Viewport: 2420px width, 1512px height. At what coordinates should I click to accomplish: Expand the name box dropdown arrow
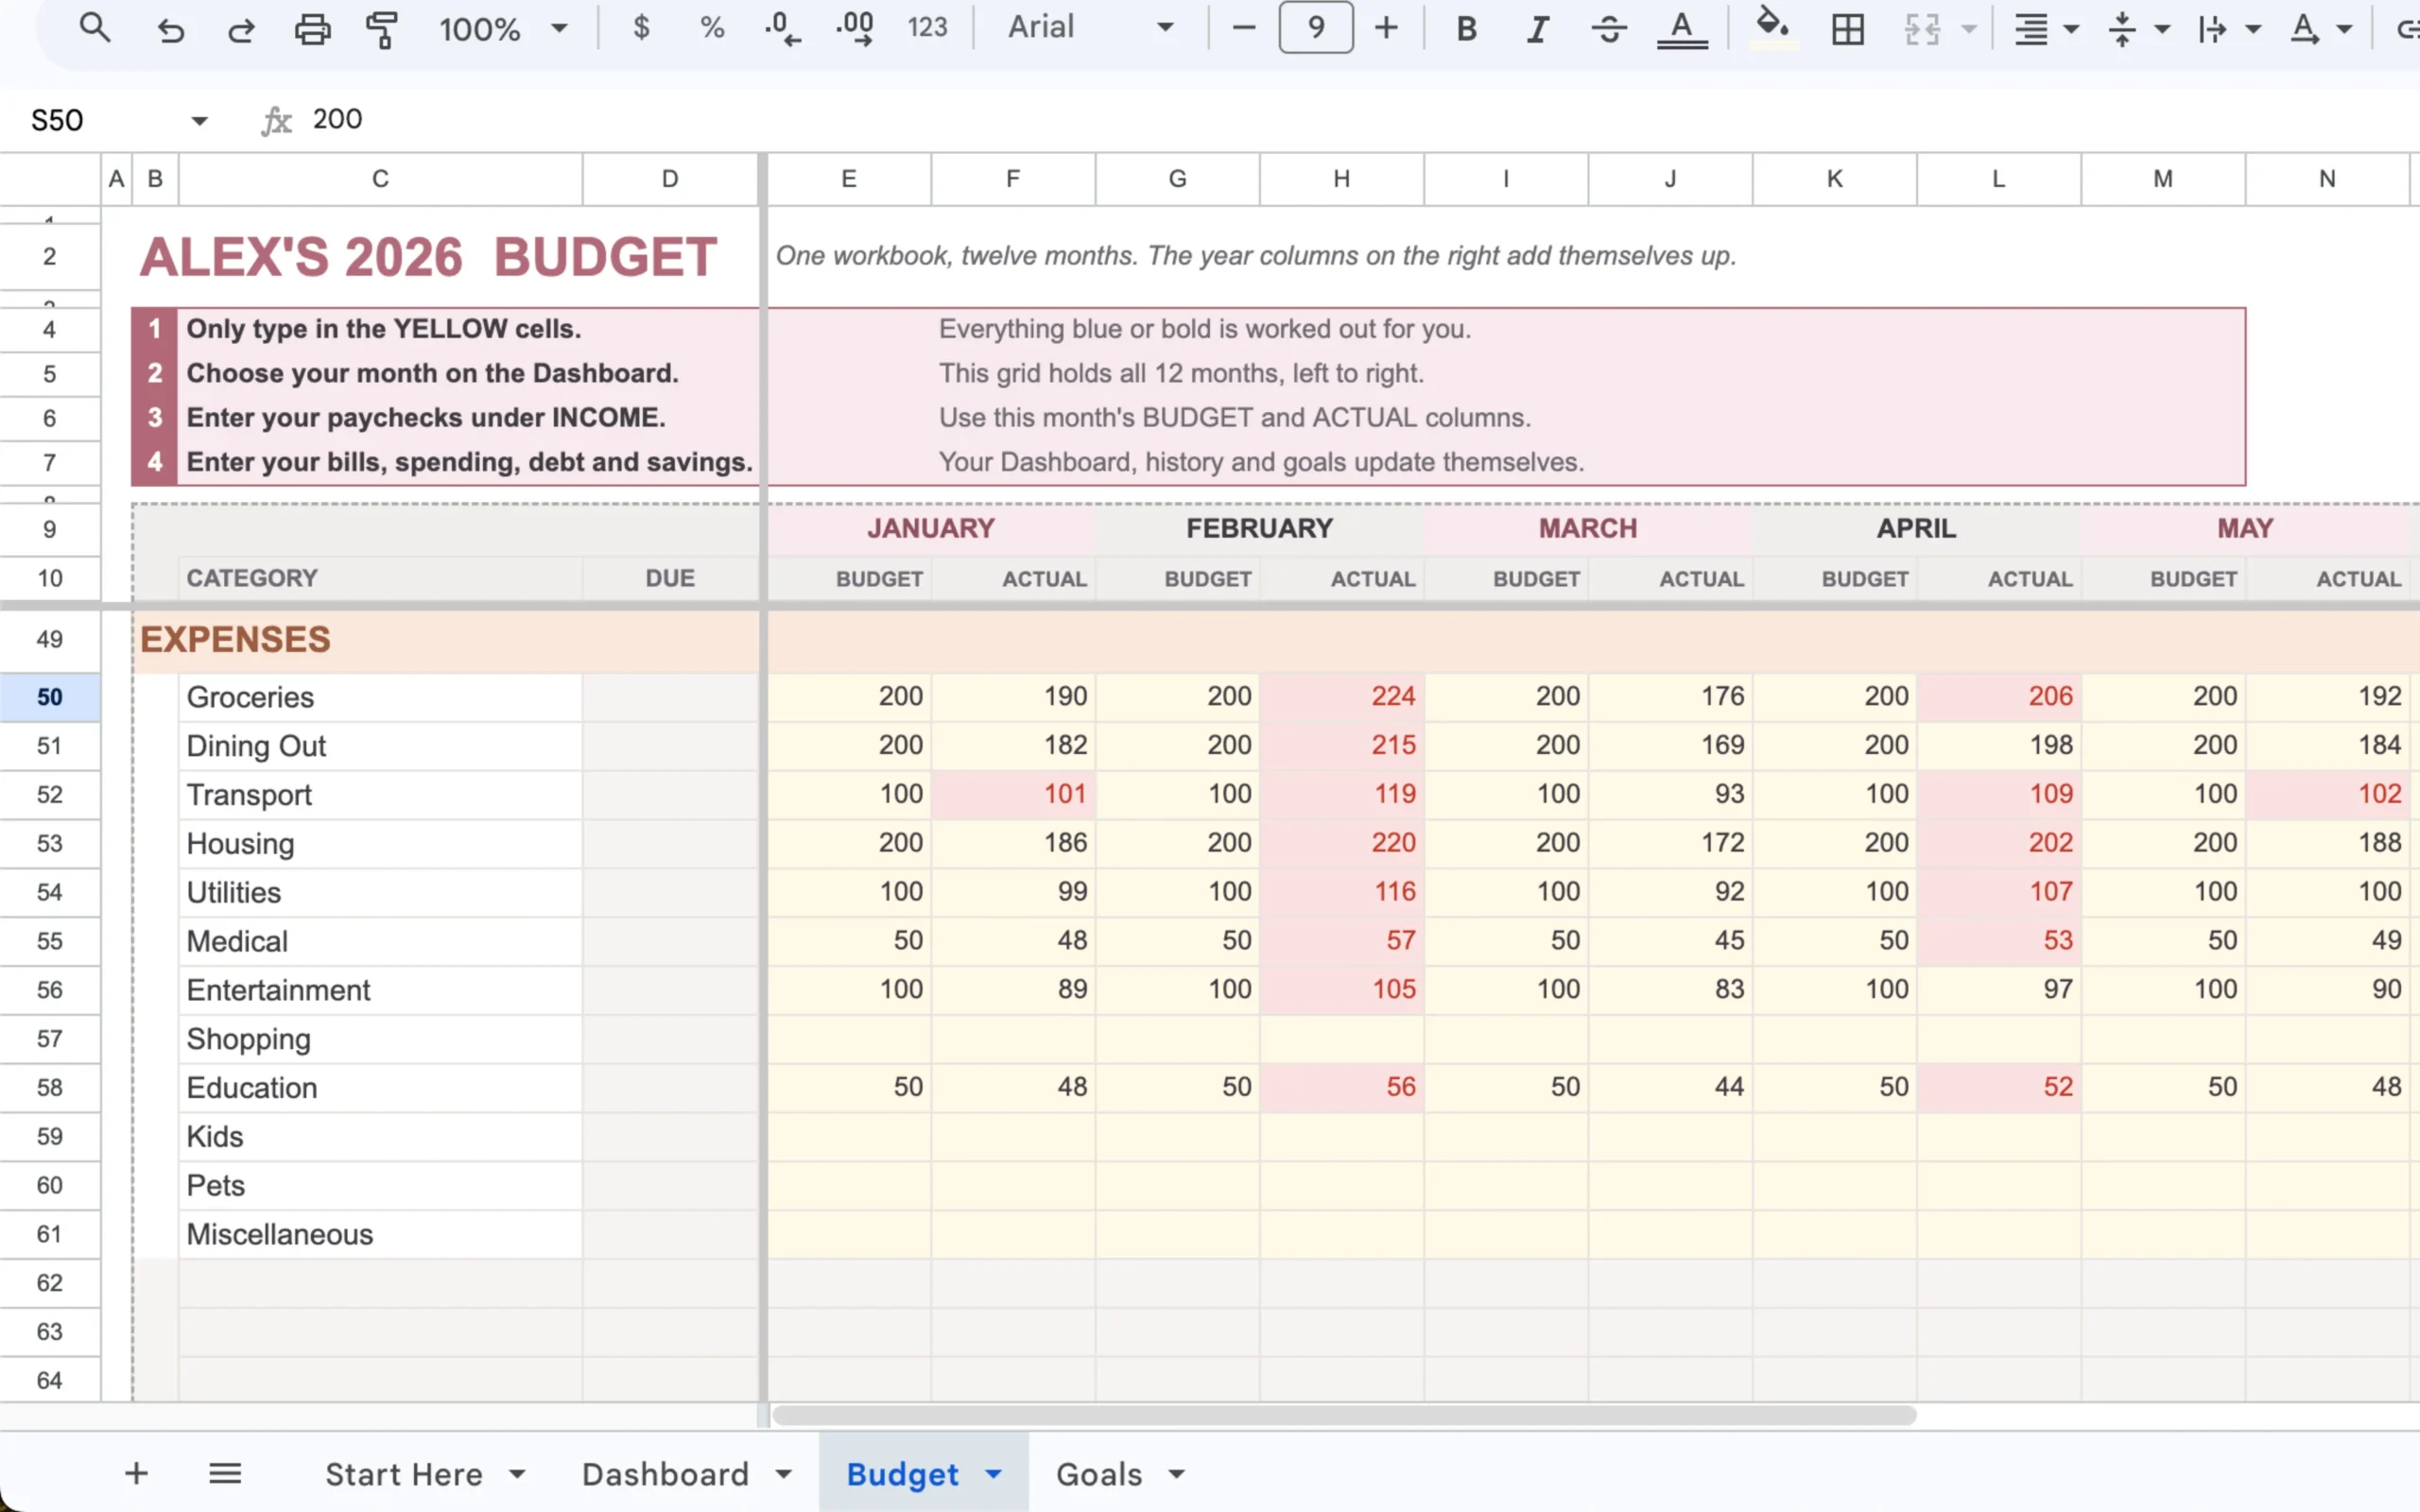199,121
